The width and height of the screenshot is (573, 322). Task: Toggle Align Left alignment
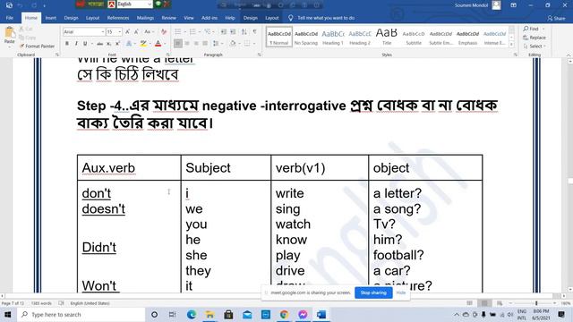click(178, 44)
